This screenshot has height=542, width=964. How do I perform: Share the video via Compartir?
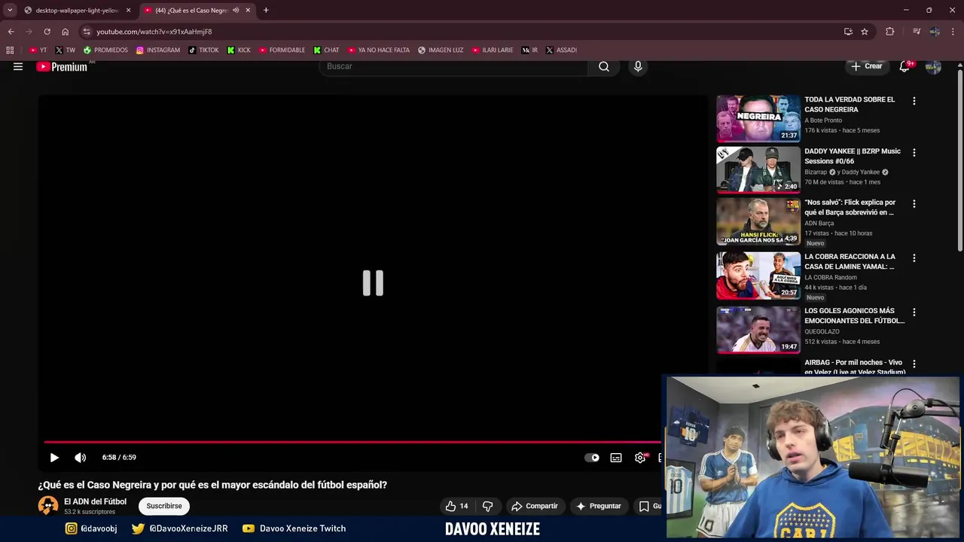pos(534,506)
